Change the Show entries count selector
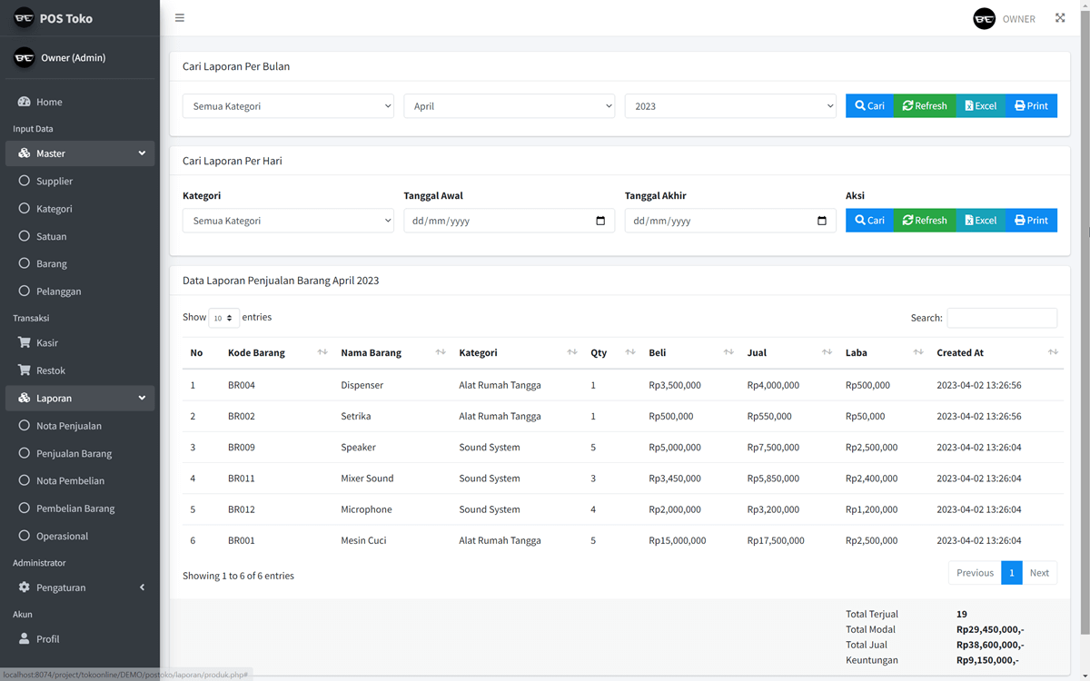This screenshot has width=1090, height=681. [223, 318]
